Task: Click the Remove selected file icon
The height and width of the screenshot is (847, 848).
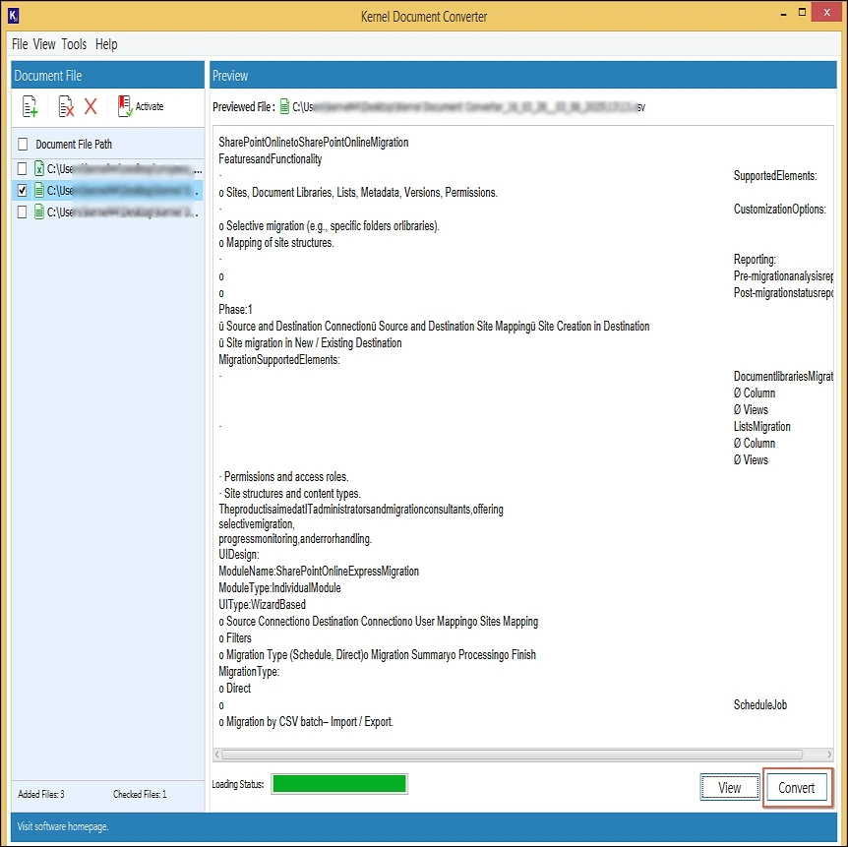Action: 66,106
